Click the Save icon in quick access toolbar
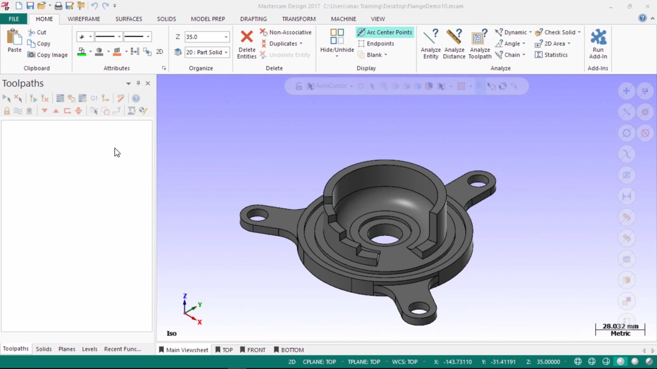 30,6
